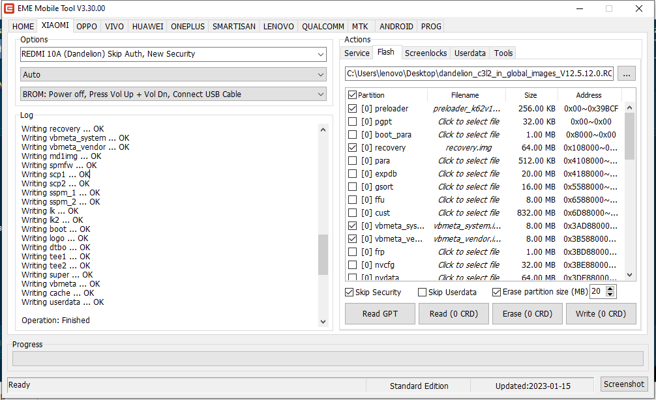Image resolution: width=656 pixels, height=400 pixels.
Task: Toggle Erase partition size checkbox
Action: tap(496, 292)
